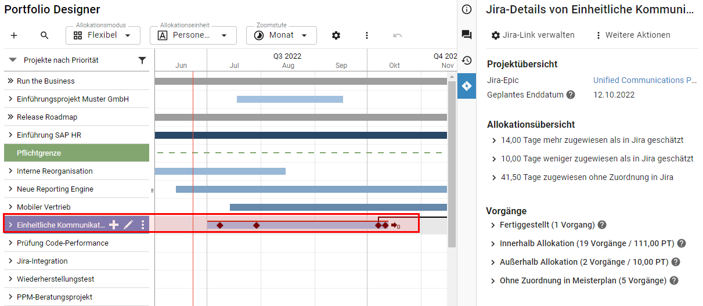This screenshot has height=306, width=703.
Task: Open three-dot menu on Einheitliche Kommunikation row
Action: click(x=143, y=225)
